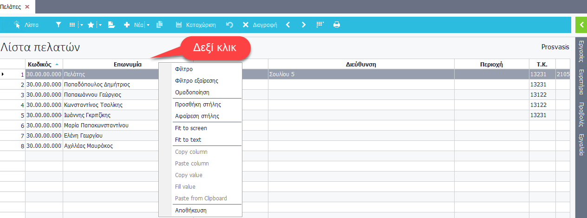Open dropdown arrow next to grid icon
This screenshot has width=587, height=218.
[x=81, y=25]
